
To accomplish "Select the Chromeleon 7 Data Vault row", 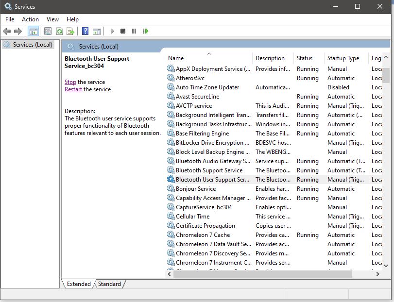I will 274,244.
